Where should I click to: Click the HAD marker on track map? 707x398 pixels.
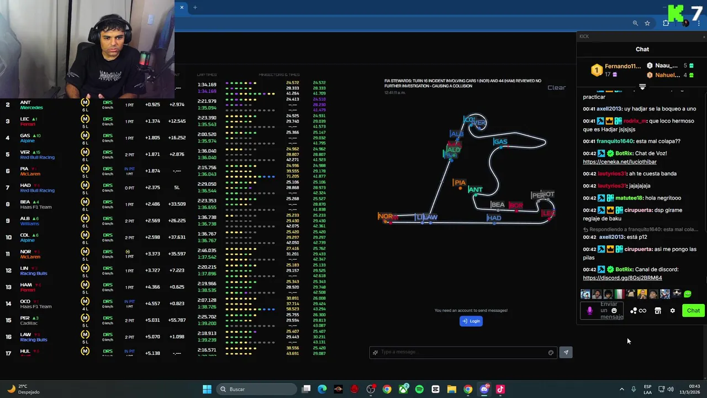[x=494, y=218]
